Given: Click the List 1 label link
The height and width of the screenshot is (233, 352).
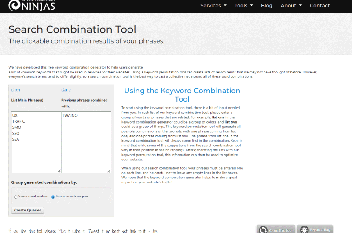Looking at the screenshot, I should (16, 90).
